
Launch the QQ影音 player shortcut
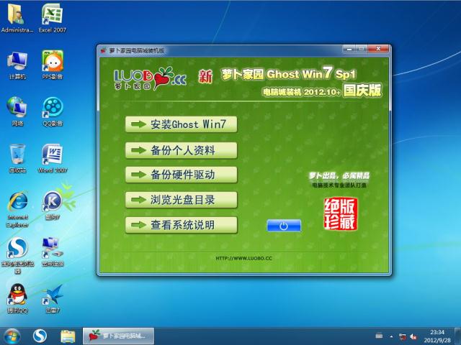pos(53,111)
